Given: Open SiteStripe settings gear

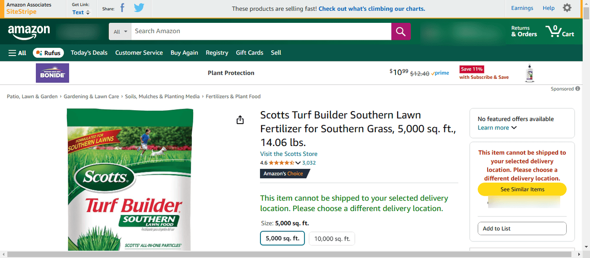Looking at the screenshot, I should (567, 8).
